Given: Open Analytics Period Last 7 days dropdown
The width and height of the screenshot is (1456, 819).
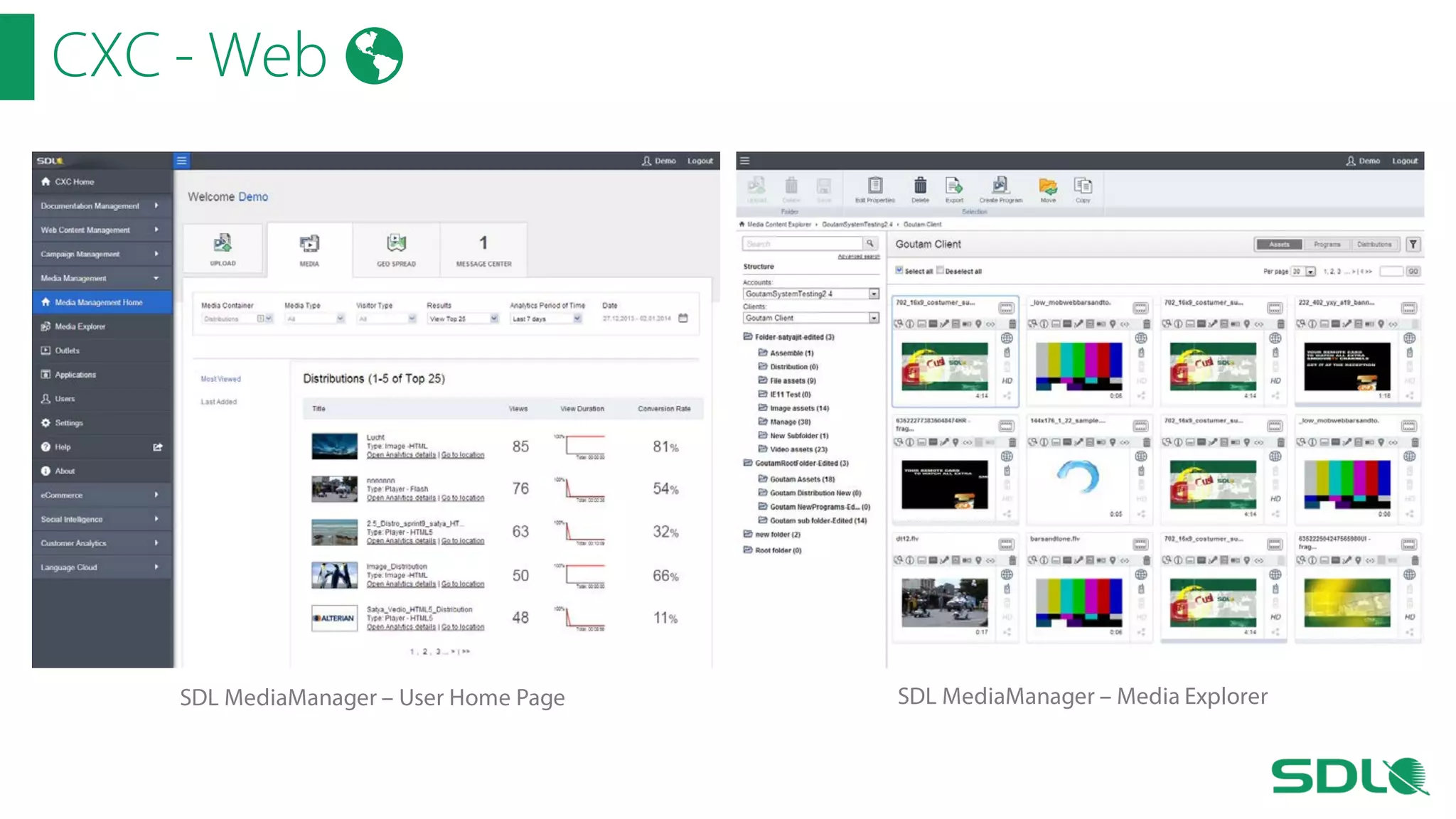Looking at the screenshot, I should pos(546,318).
